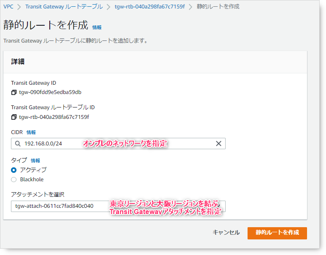326x255 pixels.
Task: Open Transit Gateway ルートテーブル breadcrumb link
Action: point(64,7)
